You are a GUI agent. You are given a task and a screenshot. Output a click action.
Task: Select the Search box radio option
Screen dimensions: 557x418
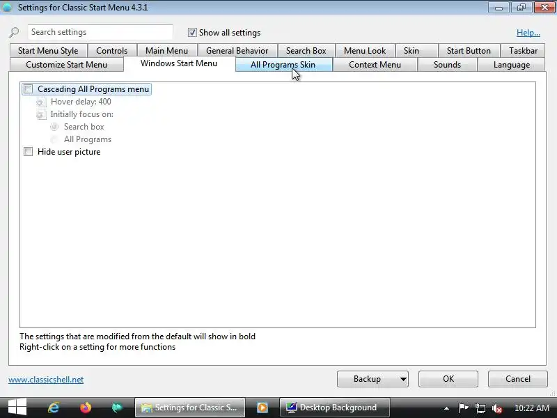54,127
